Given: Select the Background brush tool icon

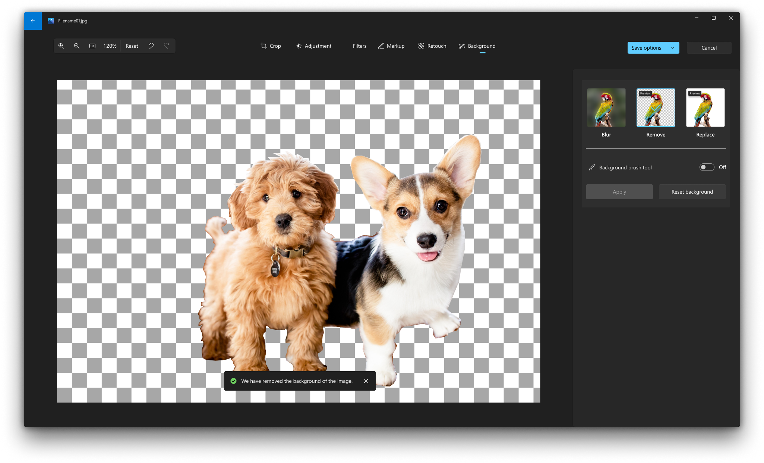Looking at the screenshot, I should click(592, 168).
